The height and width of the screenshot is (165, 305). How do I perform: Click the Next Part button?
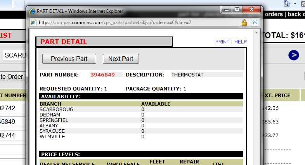pyautogui.click(x=121, y=59)
